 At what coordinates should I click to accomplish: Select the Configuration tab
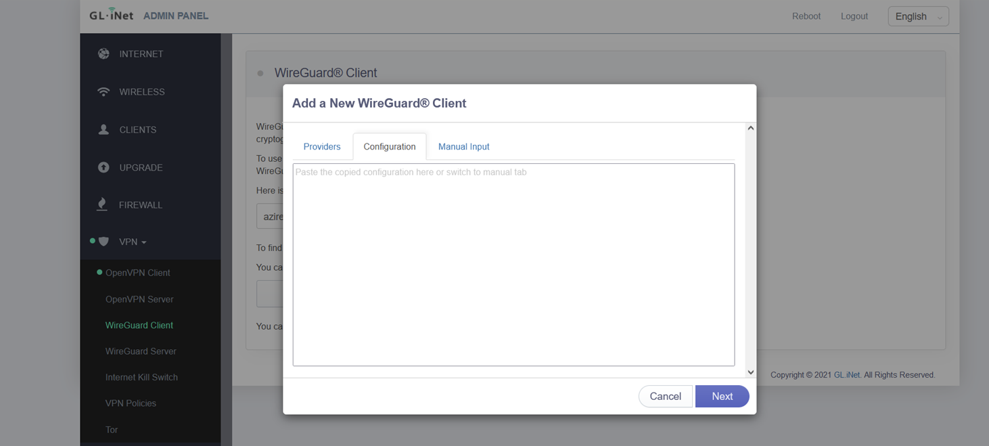point(390,146)
